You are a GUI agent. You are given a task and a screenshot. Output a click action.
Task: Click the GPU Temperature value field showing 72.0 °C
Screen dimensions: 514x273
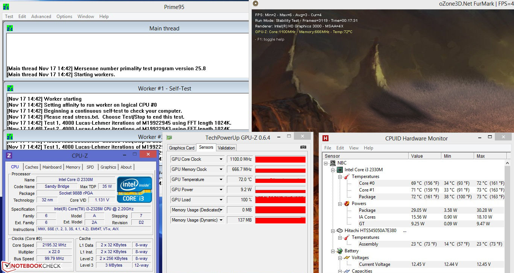pos(240,179)
